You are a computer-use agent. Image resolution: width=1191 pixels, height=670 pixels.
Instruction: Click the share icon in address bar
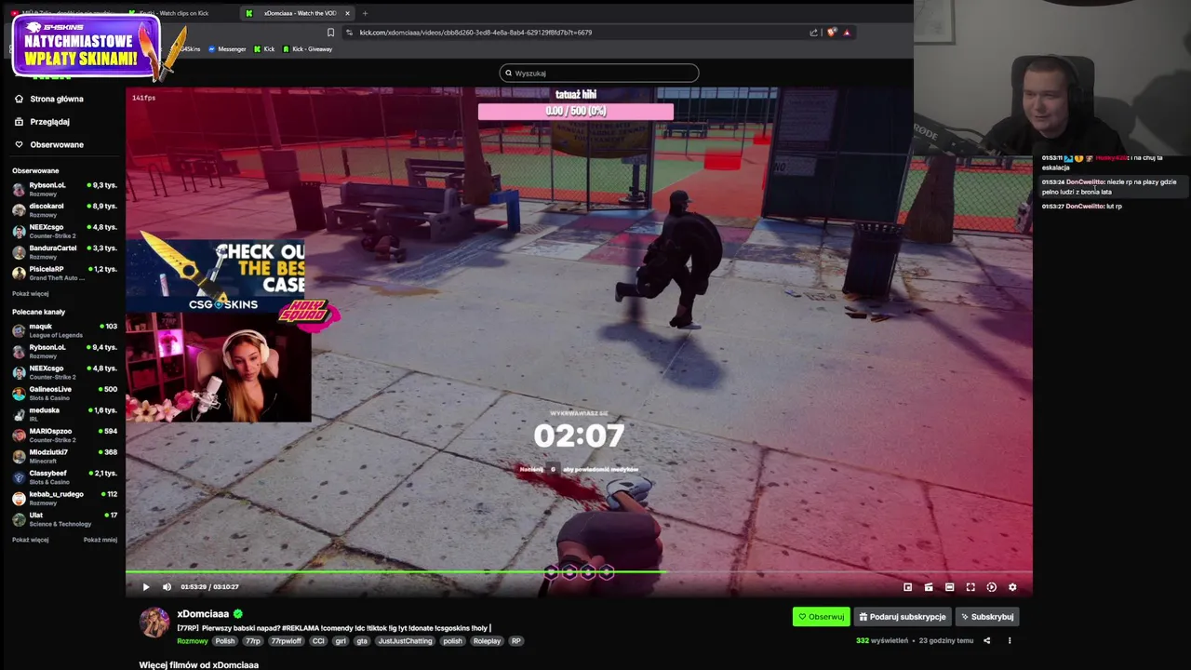814,33
